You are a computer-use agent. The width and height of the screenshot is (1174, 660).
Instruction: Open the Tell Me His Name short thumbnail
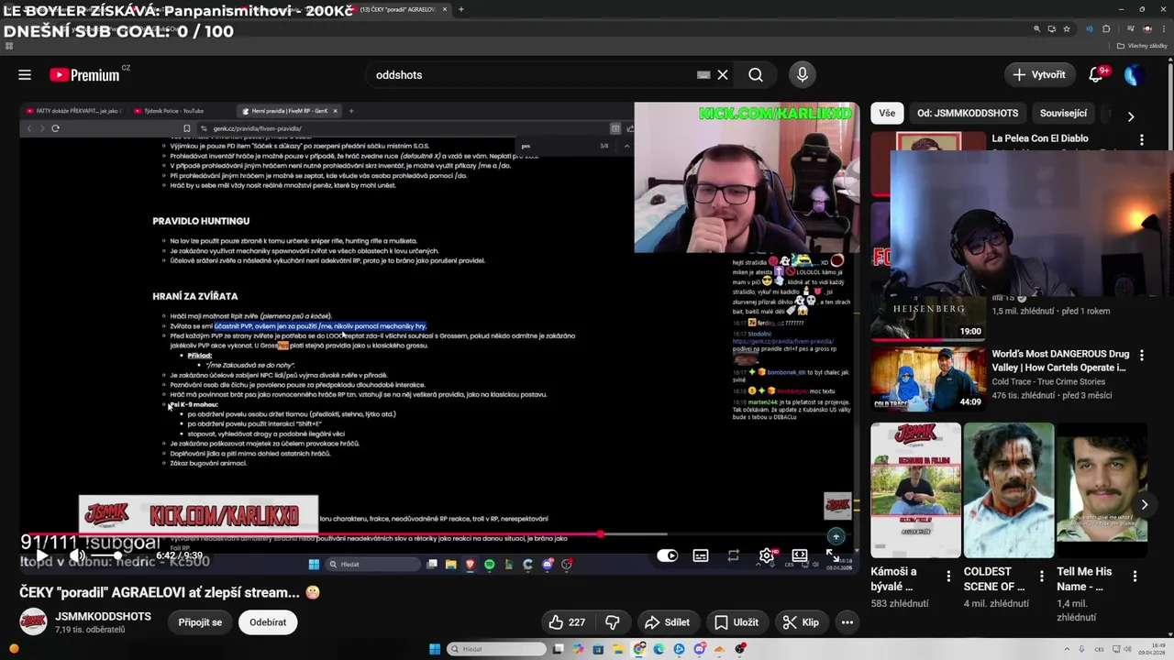[x=1102, y=490]
